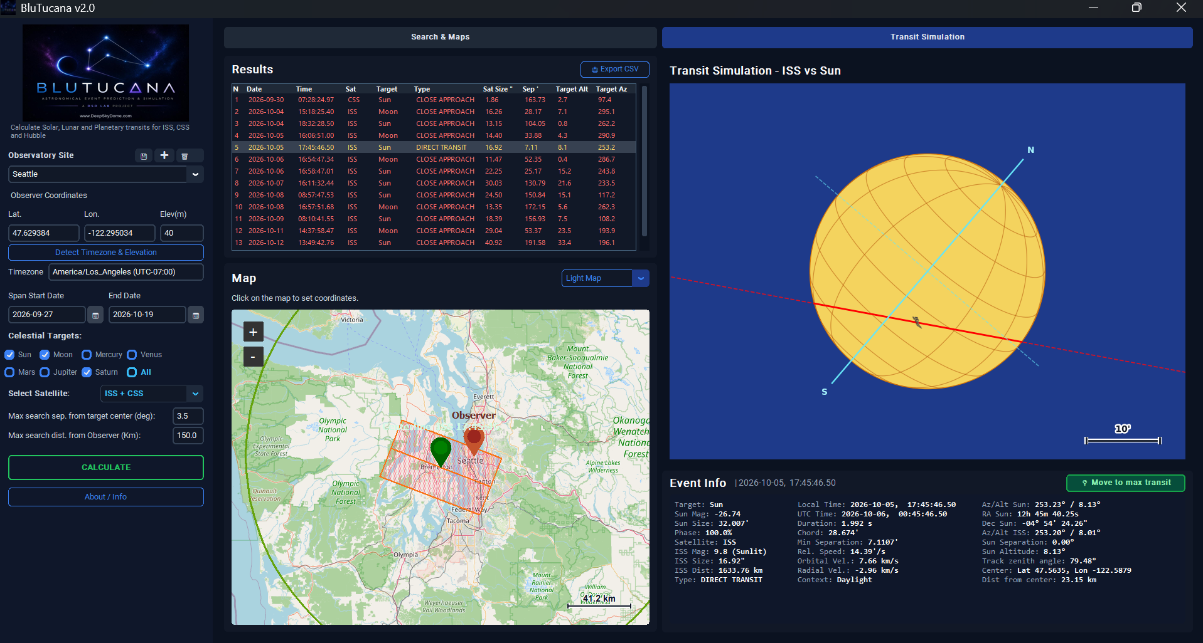Switch to the Search & Maps tab
This screenshot has height=643, width=1203.
point(440,37)
